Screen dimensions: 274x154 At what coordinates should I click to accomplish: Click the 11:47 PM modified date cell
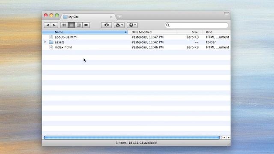pos(147,37)
